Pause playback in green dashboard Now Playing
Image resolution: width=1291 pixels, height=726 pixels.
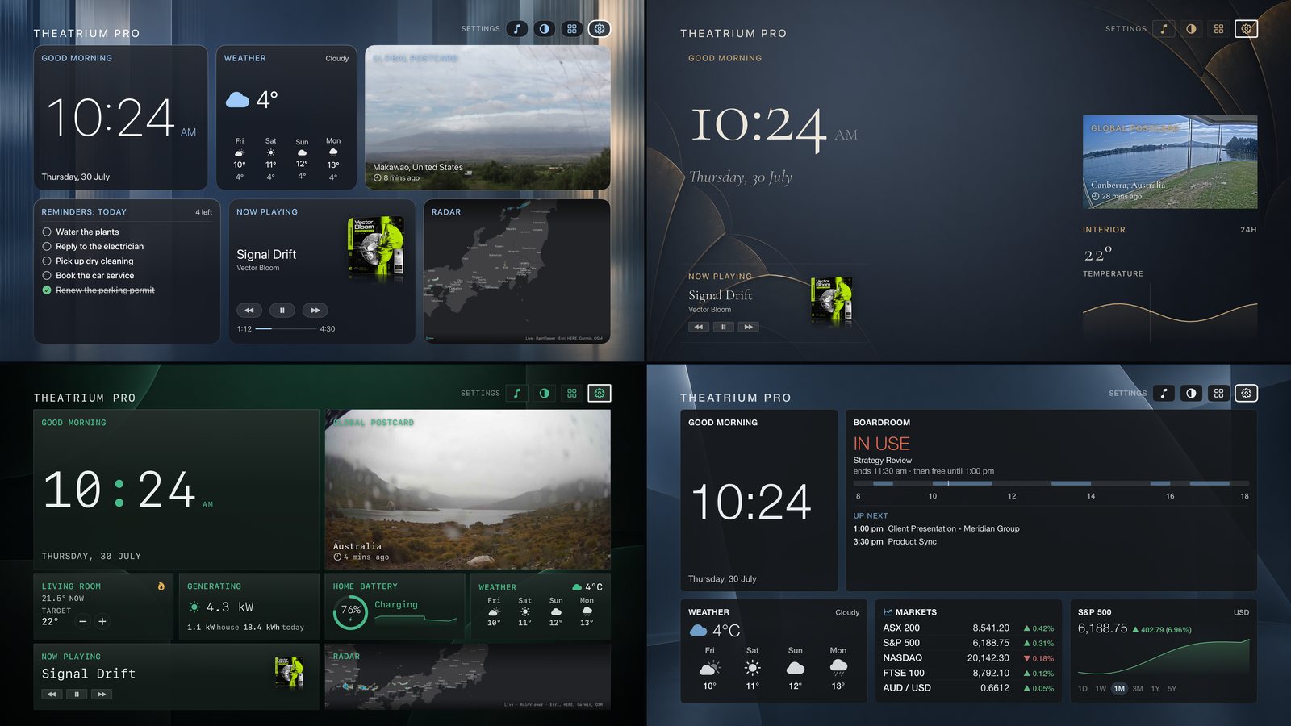tap(77, 695)
